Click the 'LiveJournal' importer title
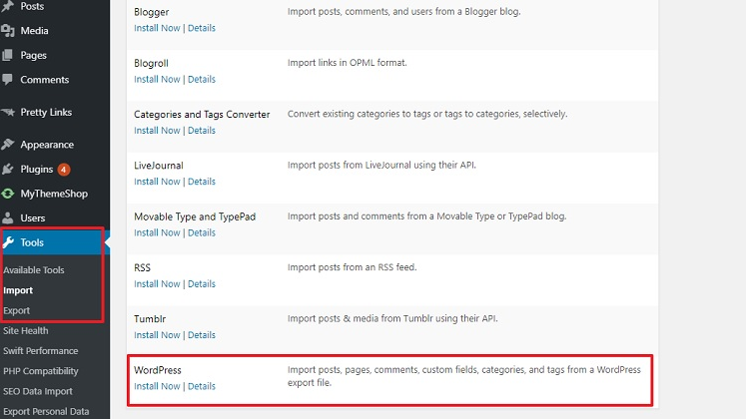Image resolution: width=746 pixels, height=419 pixels. (x=159, y=166)
